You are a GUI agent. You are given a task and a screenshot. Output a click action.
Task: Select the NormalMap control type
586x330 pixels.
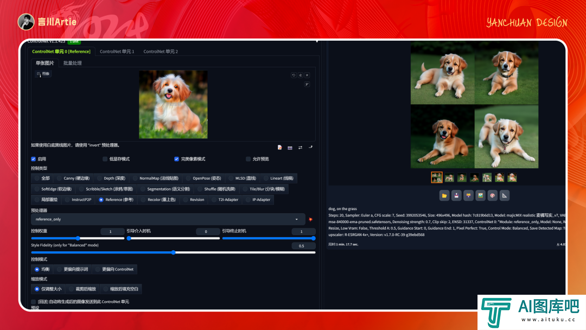coord(156,178)
